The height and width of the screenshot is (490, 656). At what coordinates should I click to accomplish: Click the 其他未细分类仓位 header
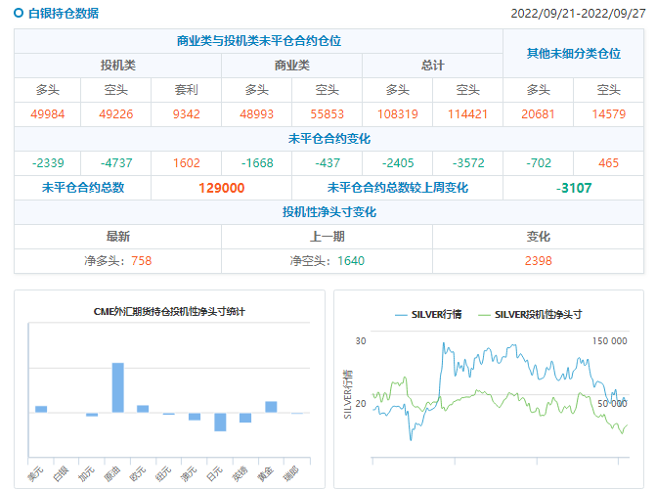pos(574,54)
